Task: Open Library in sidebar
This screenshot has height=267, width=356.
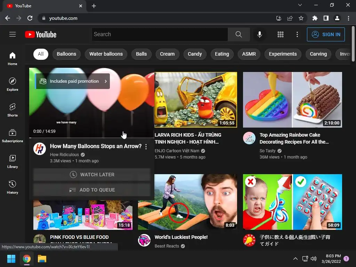Action: coord(13,161)
